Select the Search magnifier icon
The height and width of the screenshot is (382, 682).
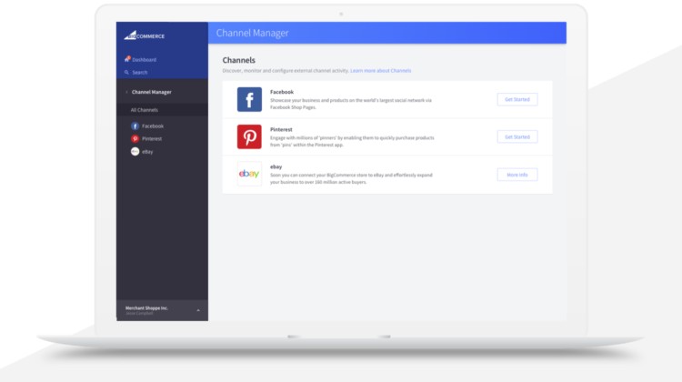pos(126,72)
